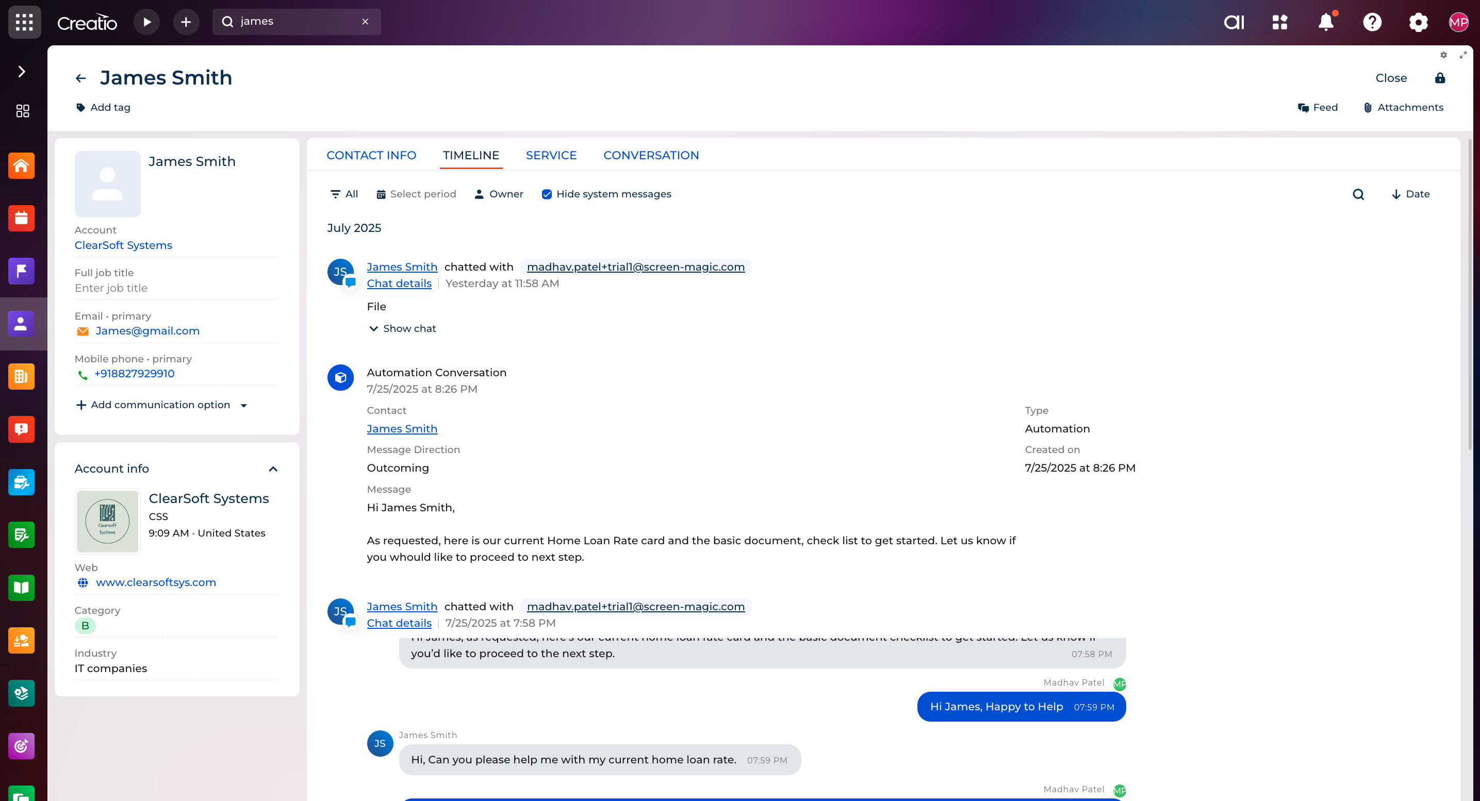Viewport: 1480px width, 801px height.
Task: Collapse the Account info section
Action: (x=273, y=469)
